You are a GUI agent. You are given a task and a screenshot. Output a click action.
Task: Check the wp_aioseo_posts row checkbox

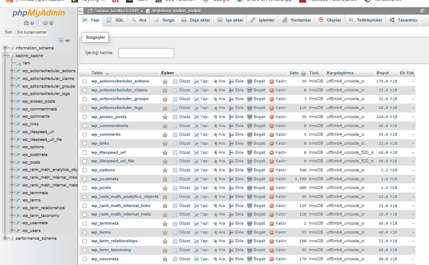click(x=85, y=117)
